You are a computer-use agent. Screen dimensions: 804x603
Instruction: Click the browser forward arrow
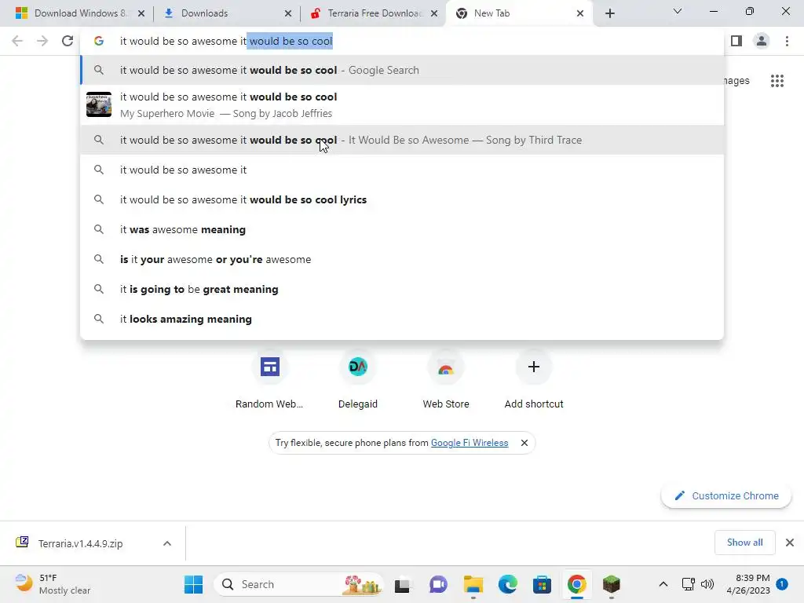pos(42,41)
